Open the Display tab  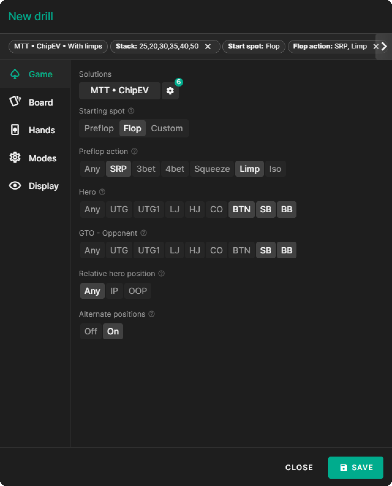35,186
